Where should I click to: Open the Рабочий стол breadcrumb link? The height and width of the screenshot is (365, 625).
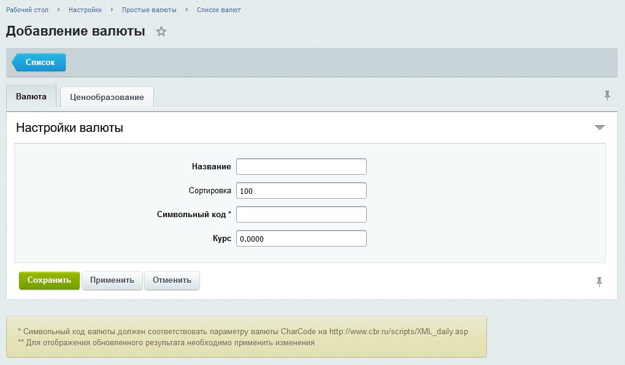point(27,10)
